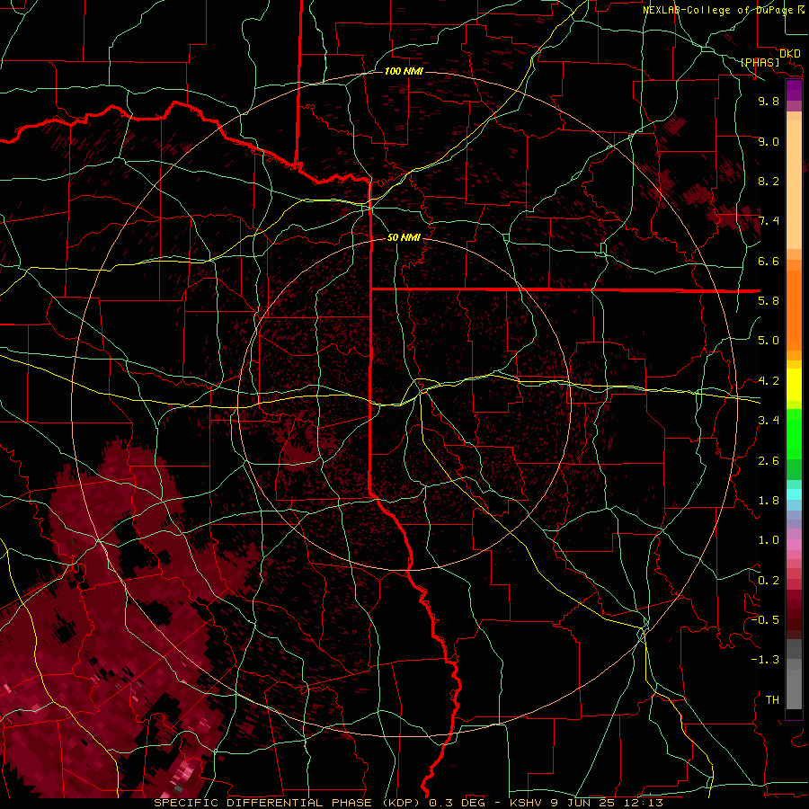Click the '6.6' color scale value

[769, 261]
